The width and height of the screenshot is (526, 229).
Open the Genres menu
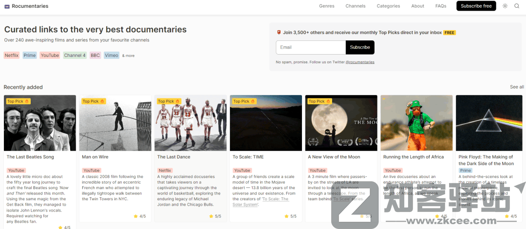click(x=326, y=6)
